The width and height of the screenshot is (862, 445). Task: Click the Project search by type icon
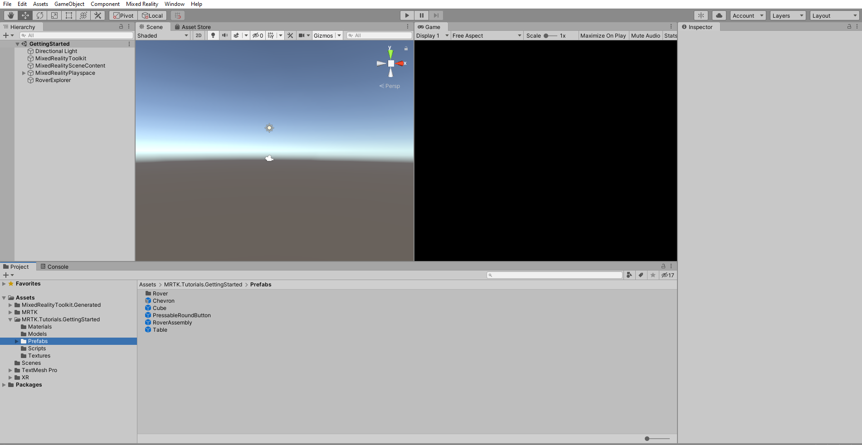[629, 275]
